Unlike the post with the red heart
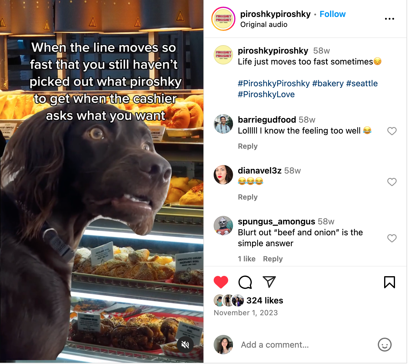This screenshot has width=408, height=364. point(221,282)
